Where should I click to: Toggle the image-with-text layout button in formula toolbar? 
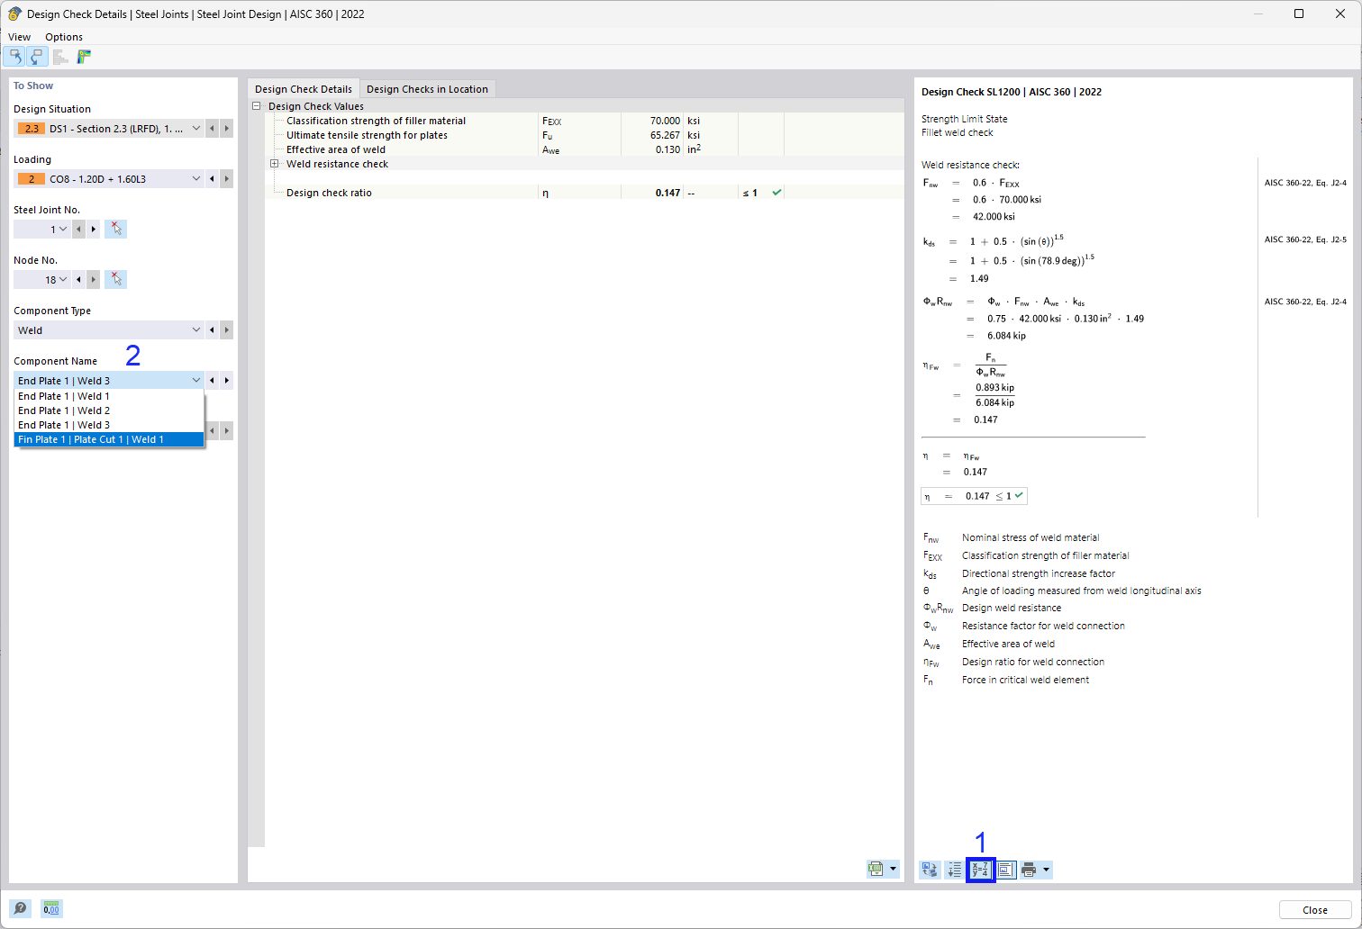pos(1005,870)
